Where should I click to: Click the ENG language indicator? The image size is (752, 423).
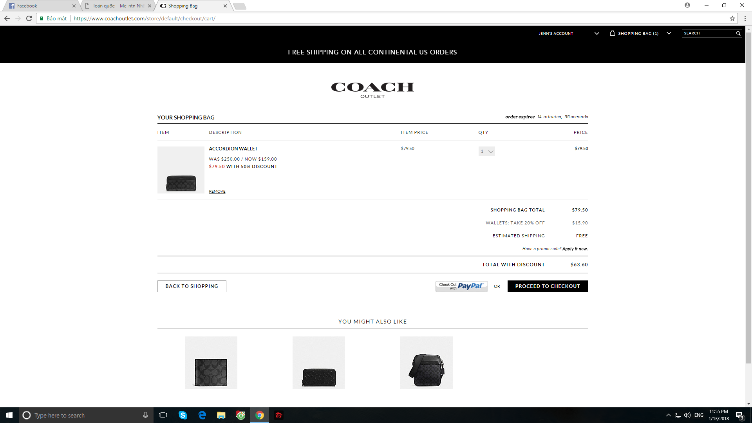[699, 415]
